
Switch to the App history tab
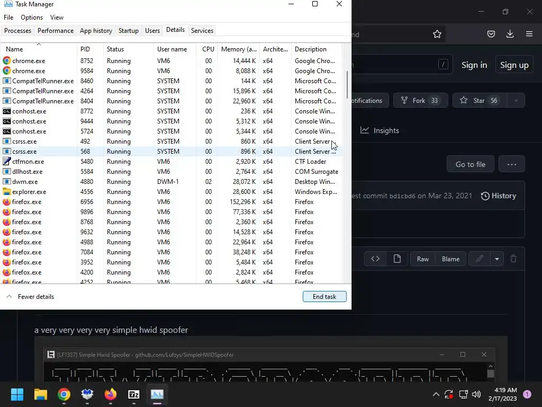coord(96,30)
